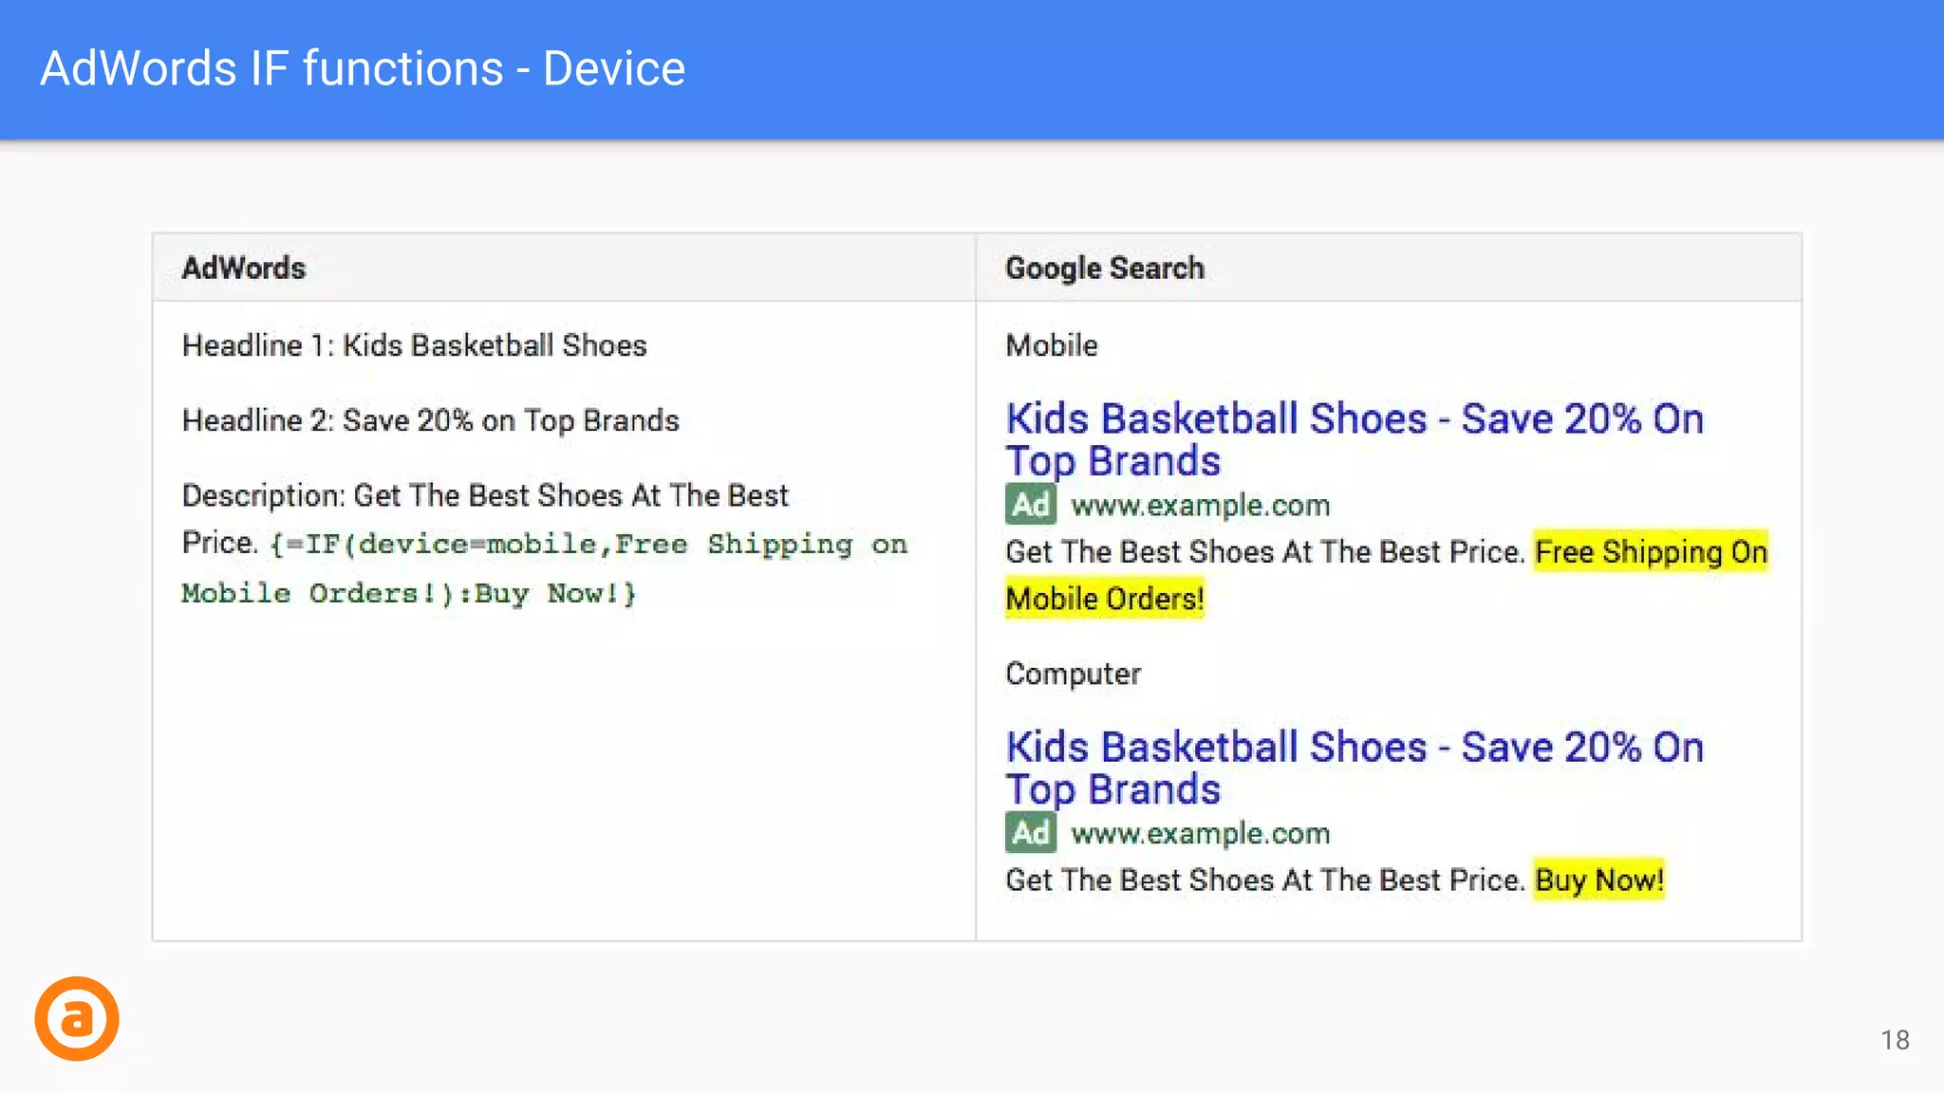Viewport: 1944px width, 1093px height.
Task: Click the green Ad badge in Computer ad
Action: point(1030,833)
